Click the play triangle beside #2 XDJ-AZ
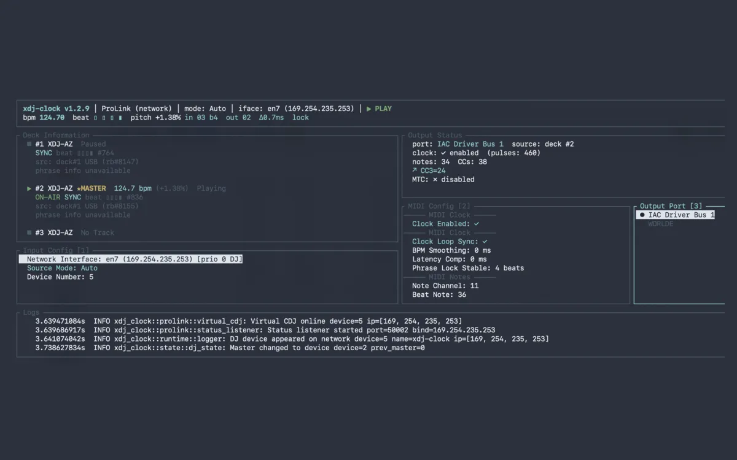737x460 pixels. pyautogui.click(x=29, y=188)
